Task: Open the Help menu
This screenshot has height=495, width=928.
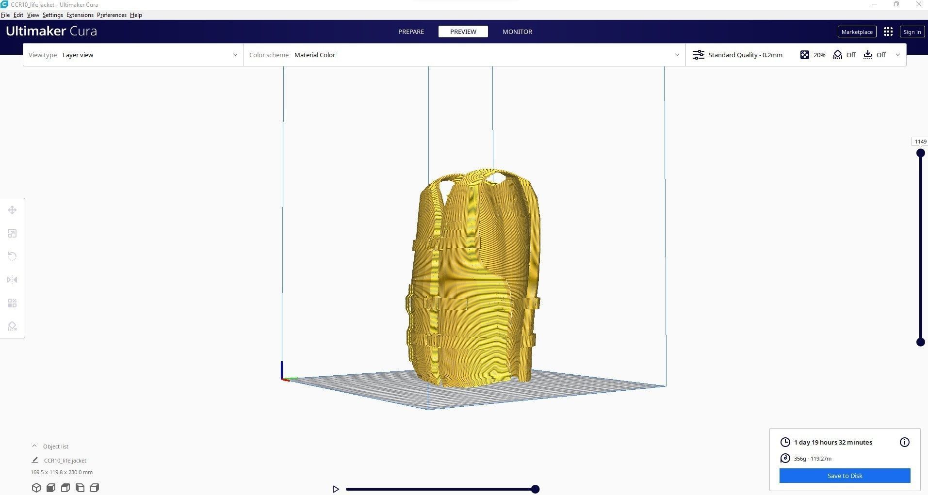Action: click(x=136, y=15)
